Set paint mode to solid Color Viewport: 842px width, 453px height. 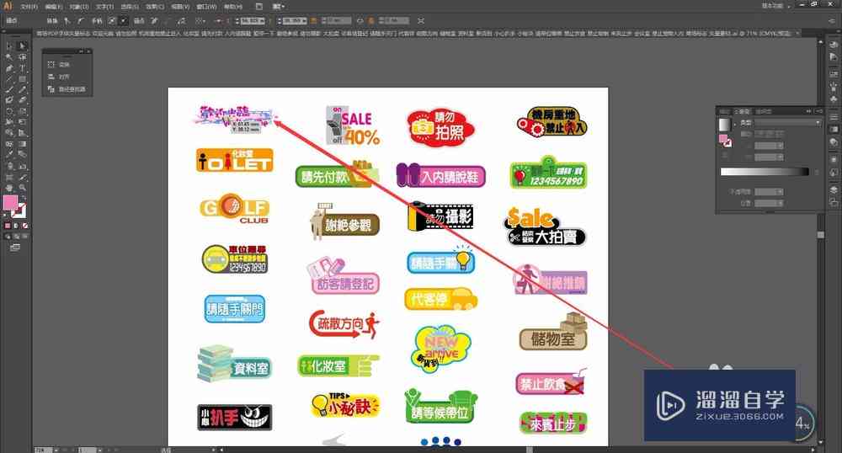click(8, 226)
